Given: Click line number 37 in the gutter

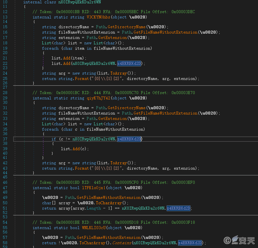Looking at the screenshot, I should tap(5, 139).
